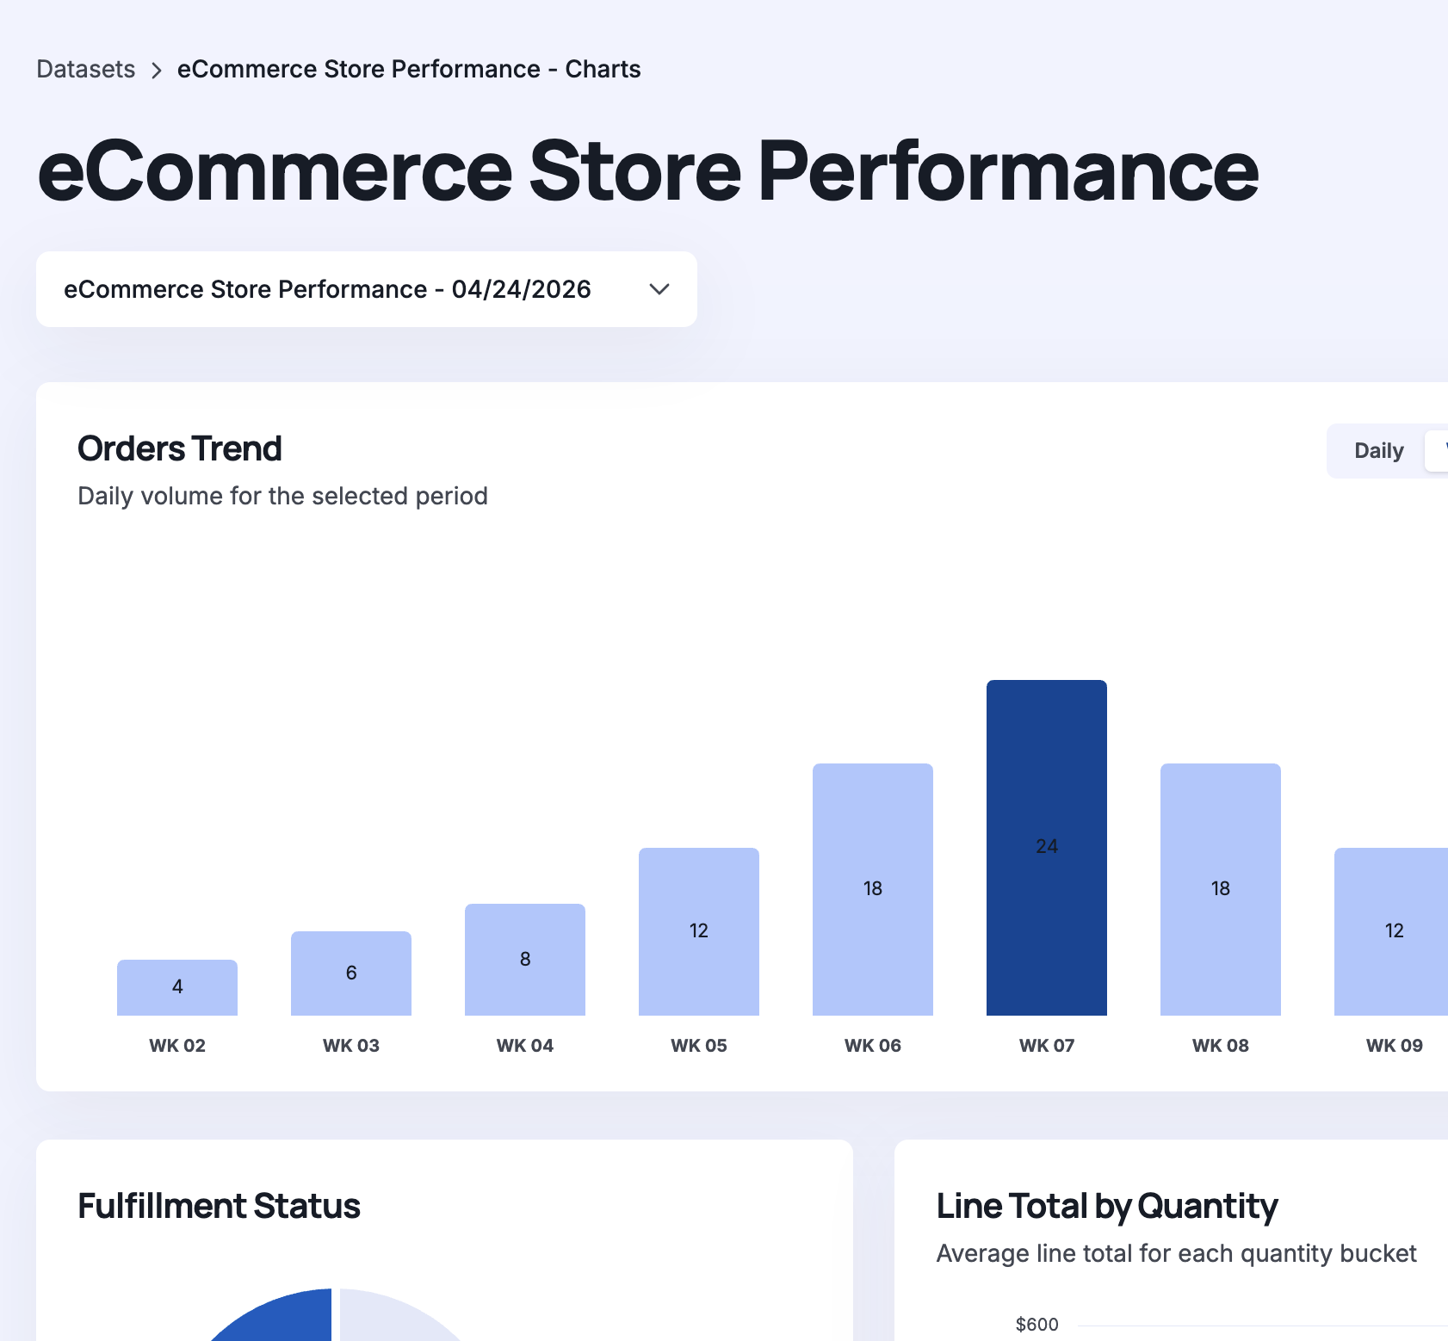Click the WK 04 bar showing 8
The width and height of the screenshot is (1448, 1341).
point(525,959)
